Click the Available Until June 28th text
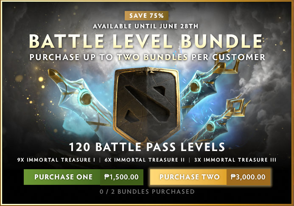 click(x=146, y=26)
